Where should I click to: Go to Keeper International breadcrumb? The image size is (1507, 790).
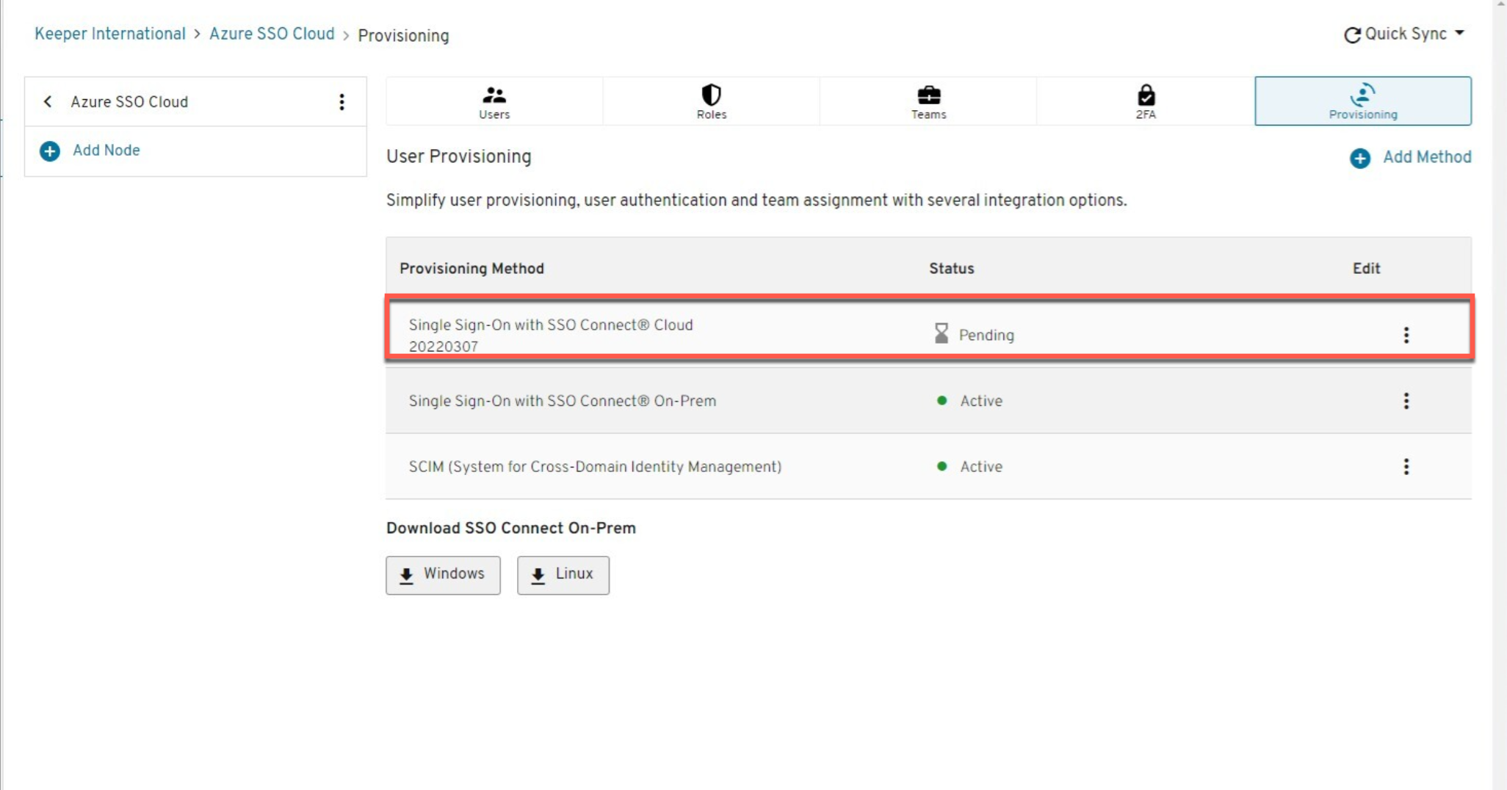click(x=110, y=34)
